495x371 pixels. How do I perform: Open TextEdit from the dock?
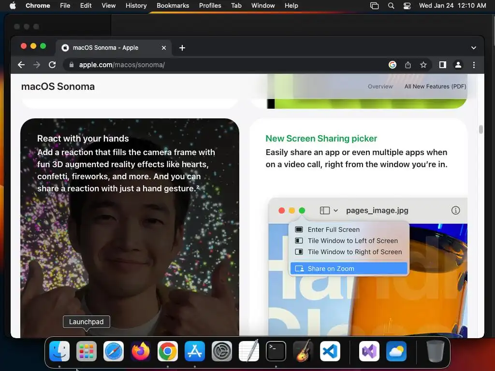click(249, 351)
